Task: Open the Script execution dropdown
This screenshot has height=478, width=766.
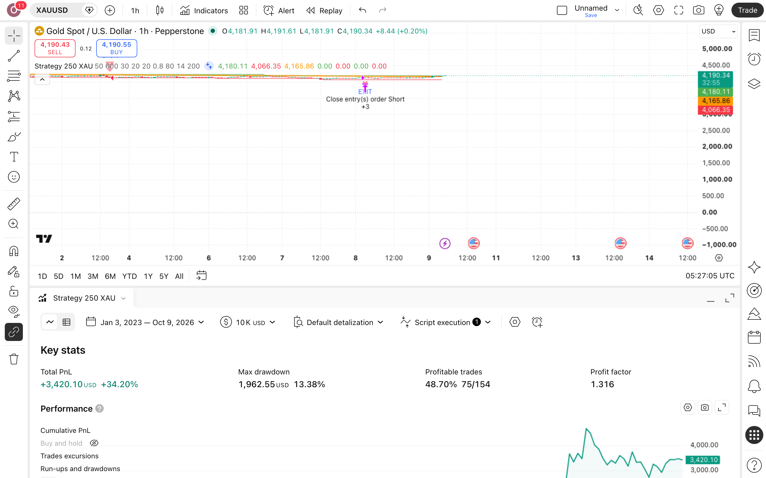Action: 446,322
